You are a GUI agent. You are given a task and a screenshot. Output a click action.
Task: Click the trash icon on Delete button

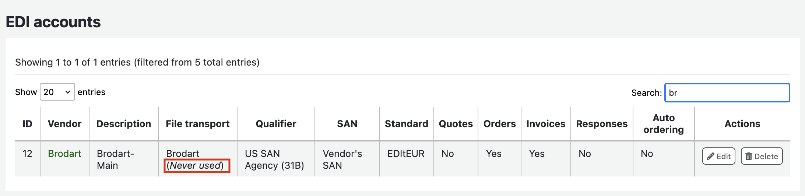(x=749, y=157)
